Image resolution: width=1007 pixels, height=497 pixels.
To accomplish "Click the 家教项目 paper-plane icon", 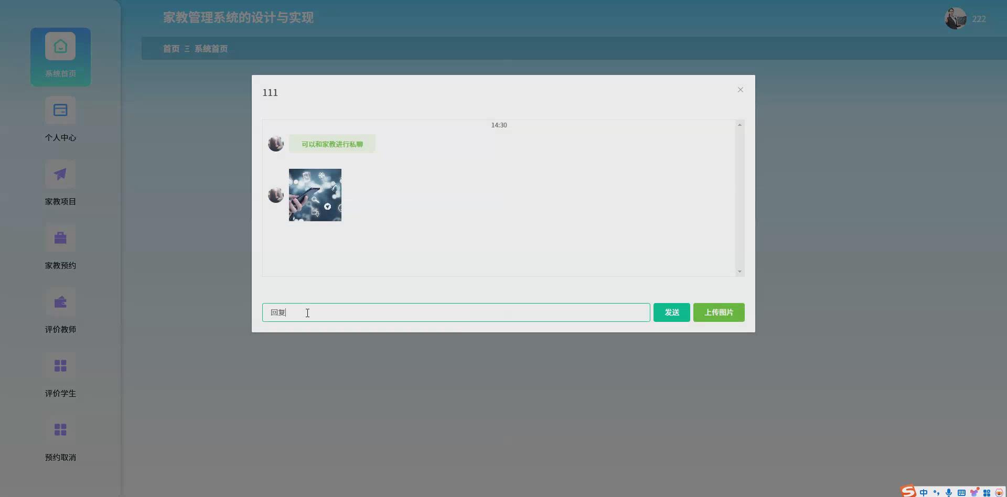I will pyautogui.click(x=60, y=174).
